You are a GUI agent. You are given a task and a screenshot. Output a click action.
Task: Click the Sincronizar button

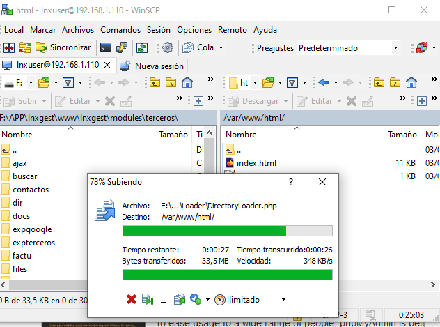coord(63,47)
